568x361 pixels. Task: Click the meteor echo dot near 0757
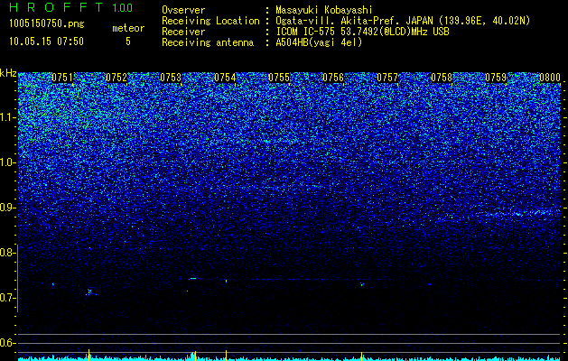point(361,284)
